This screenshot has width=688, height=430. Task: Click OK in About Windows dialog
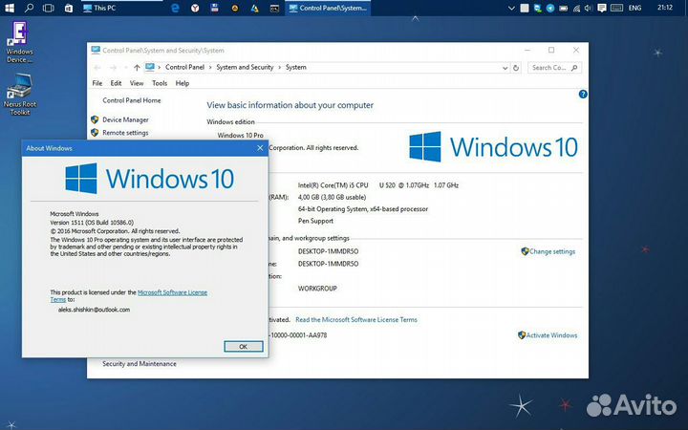click(x=244, y=347)
